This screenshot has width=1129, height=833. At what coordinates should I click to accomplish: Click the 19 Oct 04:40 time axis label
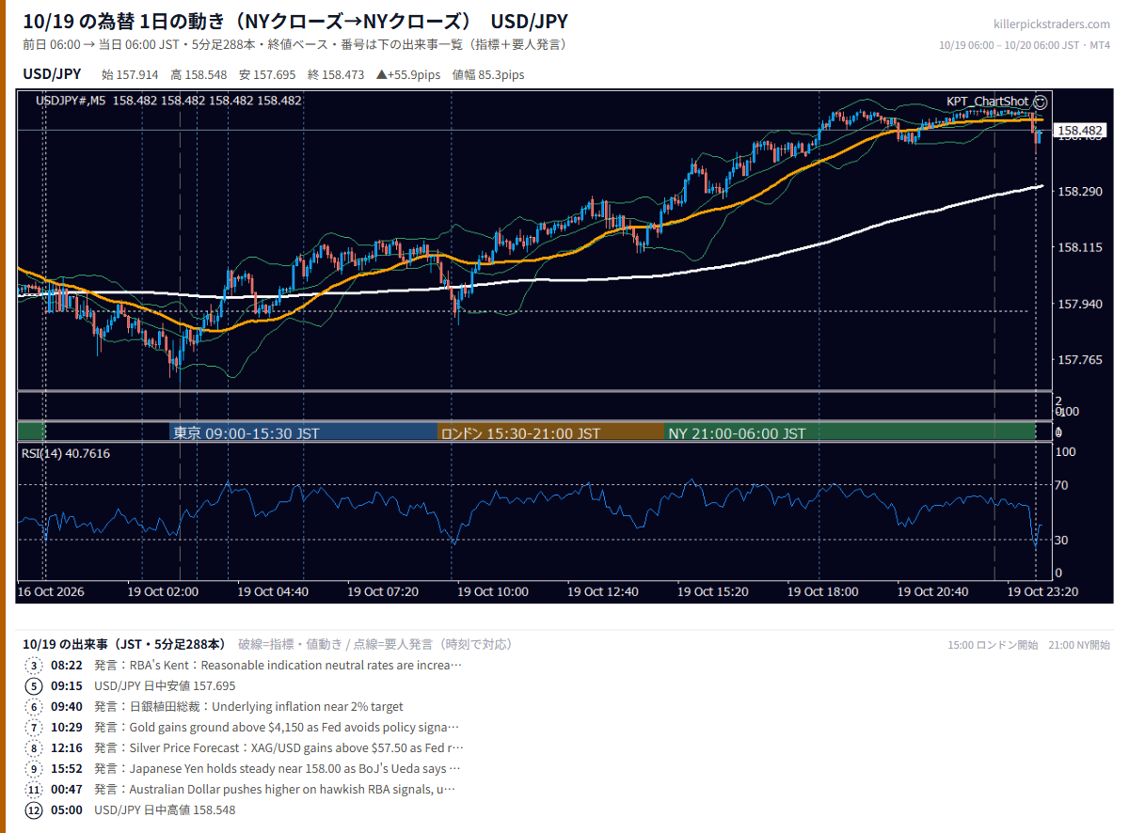273,592
